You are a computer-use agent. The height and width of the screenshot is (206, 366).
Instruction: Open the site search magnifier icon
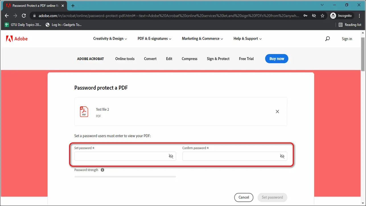pyautogui.click(x=327, y=39)
